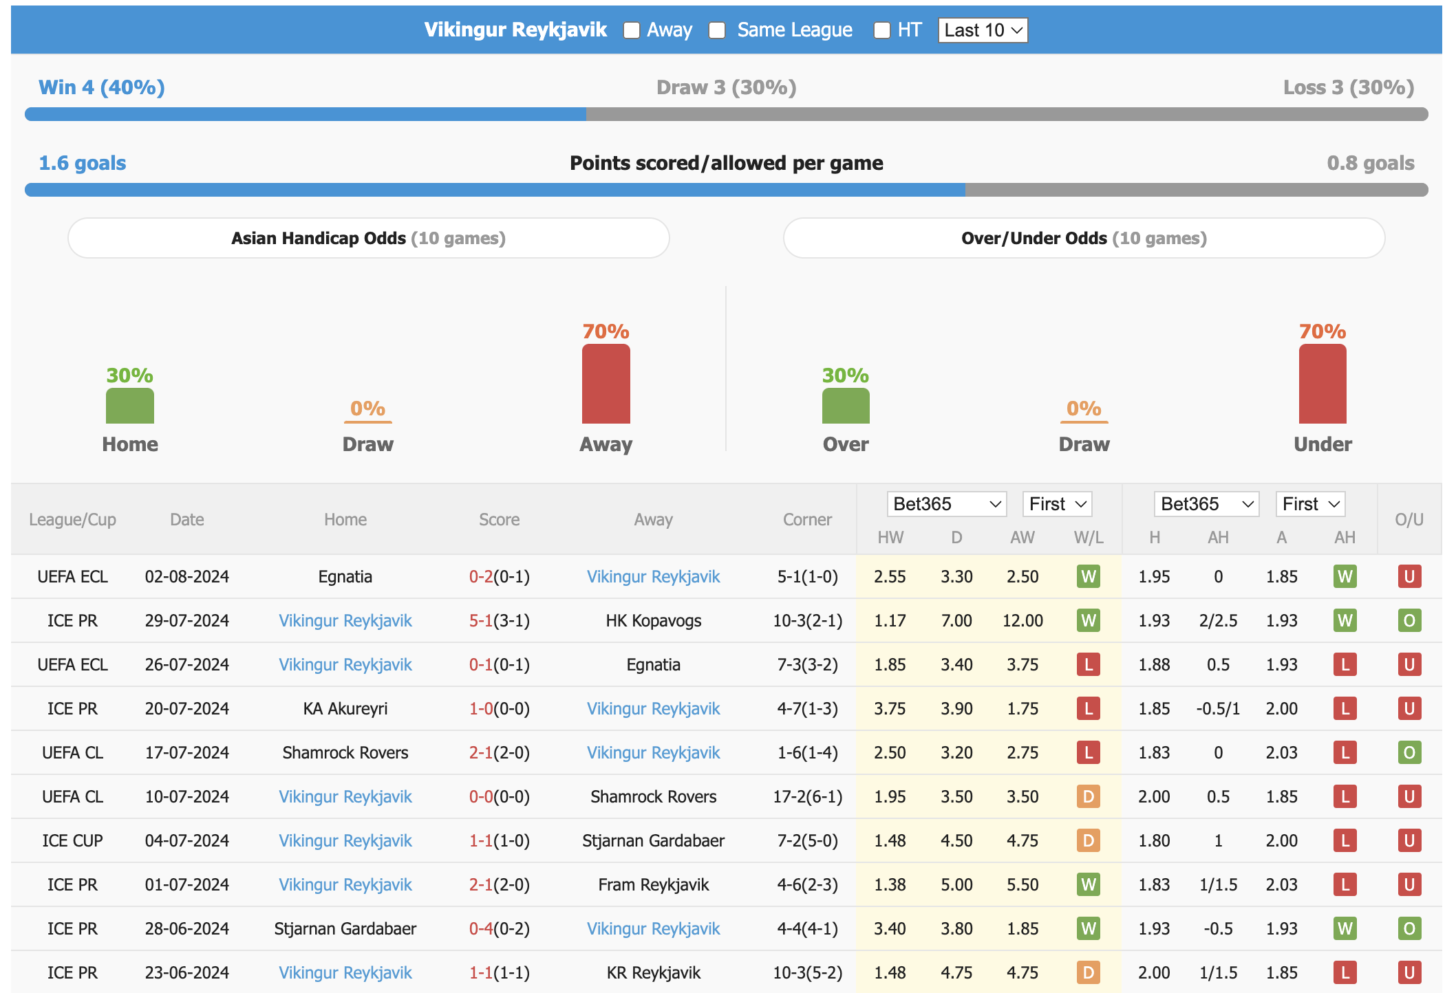Open Vikingur Reykjavik link in 28-06-2024 row

pos(653,928)
